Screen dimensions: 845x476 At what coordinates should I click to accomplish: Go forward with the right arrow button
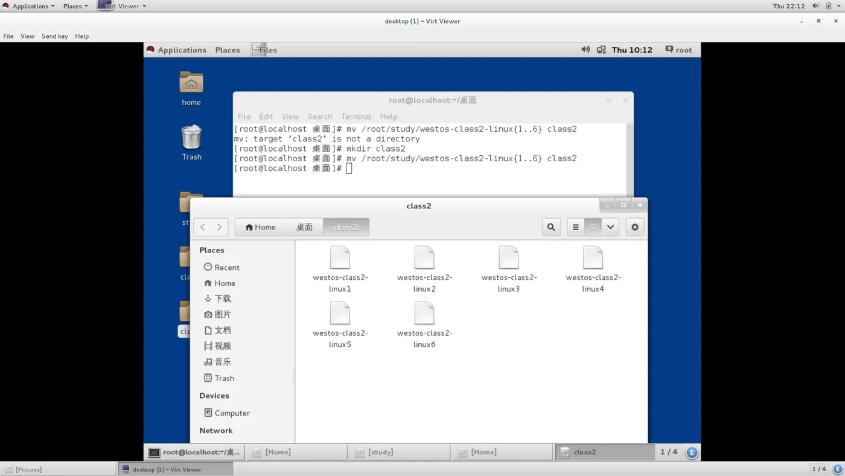pyautogui.click(x=220, y=227)
